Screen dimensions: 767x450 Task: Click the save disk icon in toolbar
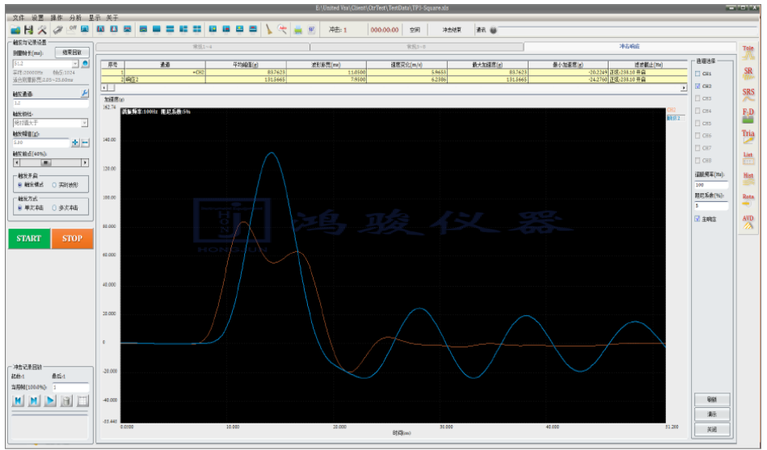click(x=28, y=30)
